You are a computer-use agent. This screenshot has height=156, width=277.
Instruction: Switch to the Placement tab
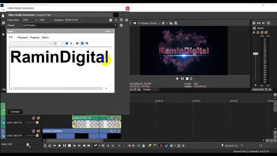[x=23, y=38]
